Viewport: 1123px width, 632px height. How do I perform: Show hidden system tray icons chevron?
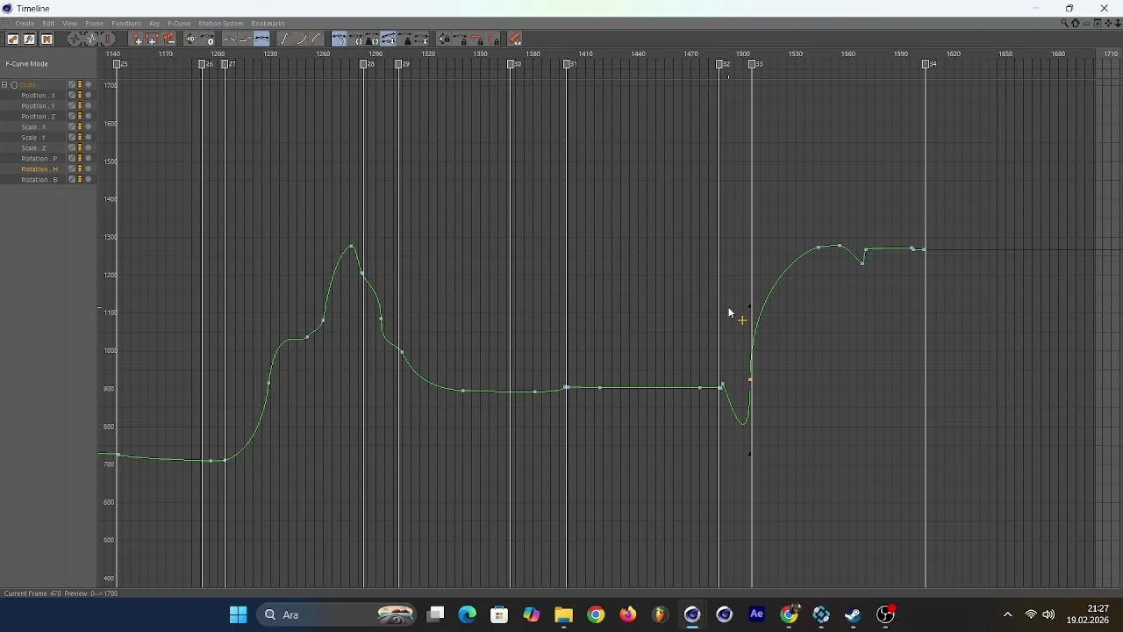[1007, 614]
